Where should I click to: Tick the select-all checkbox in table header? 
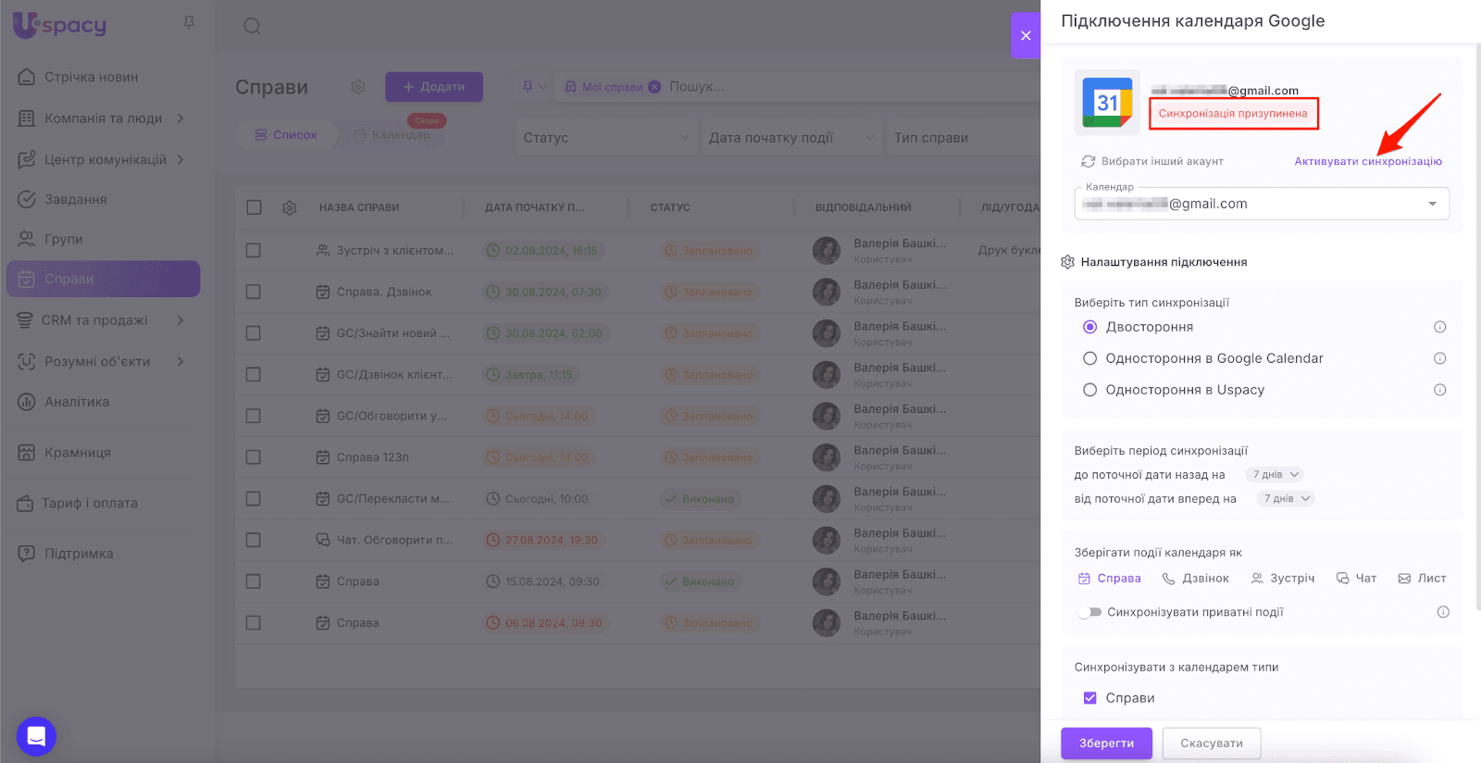tap(254, 207)
